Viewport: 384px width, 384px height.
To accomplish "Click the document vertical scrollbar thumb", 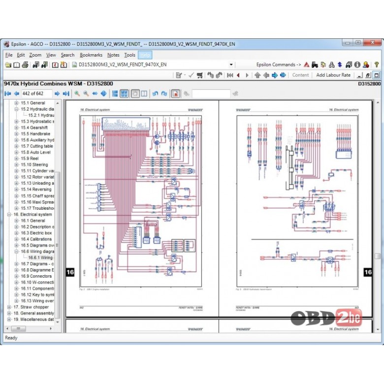I will [378, 256].
